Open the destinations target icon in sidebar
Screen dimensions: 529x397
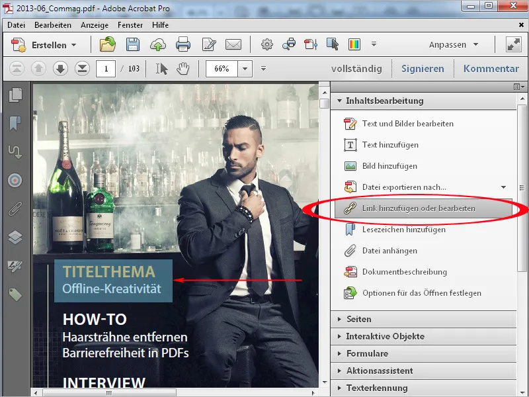(15, 180)
